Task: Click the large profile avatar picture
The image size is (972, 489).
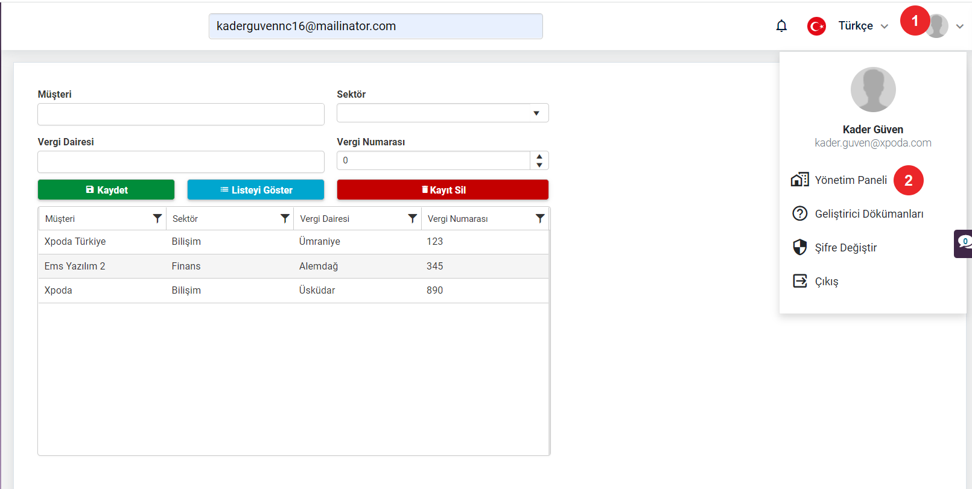Action: (x=873, y=89)
